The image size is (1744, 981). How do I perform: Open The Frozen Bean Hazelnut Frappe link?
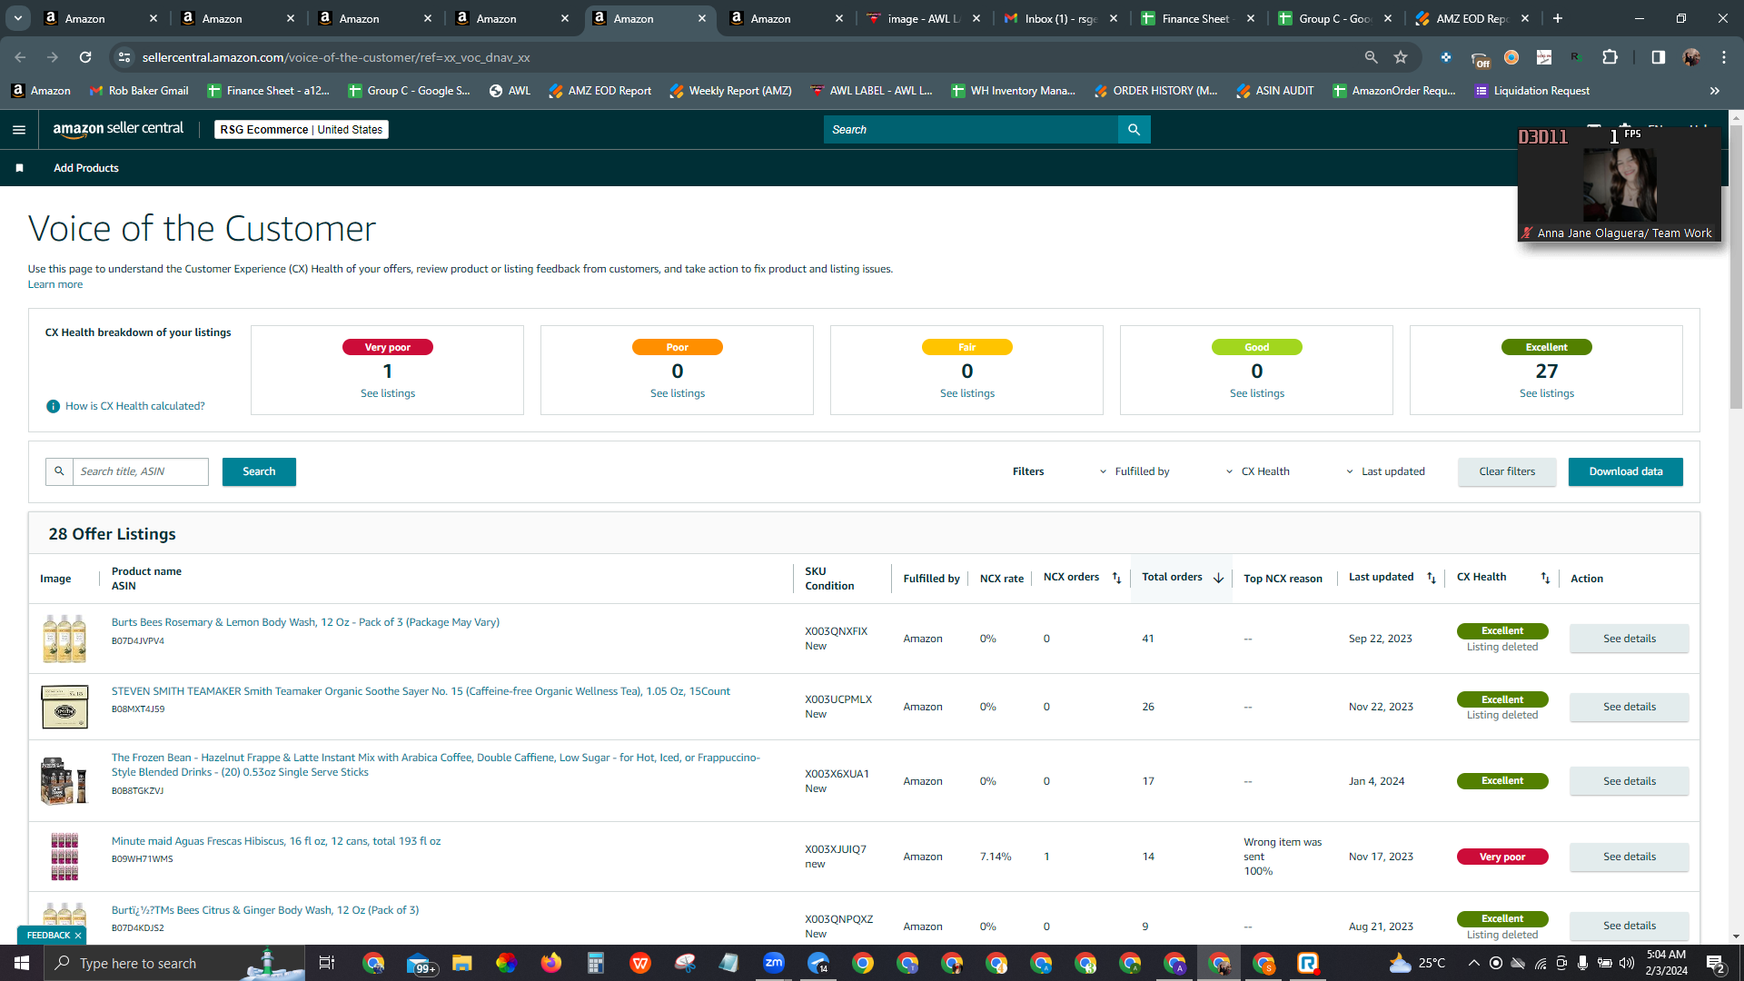pyautogui.click(x=436, y=765)
